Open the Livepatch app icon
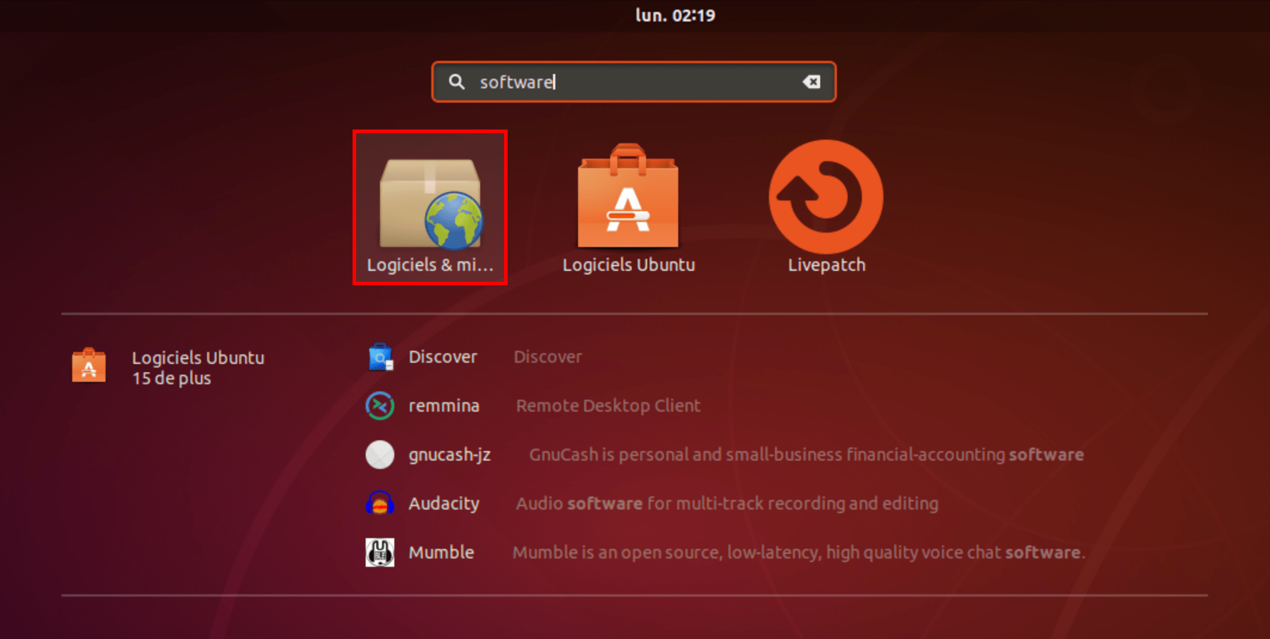The image size is (1270, 639). point(826,196)
